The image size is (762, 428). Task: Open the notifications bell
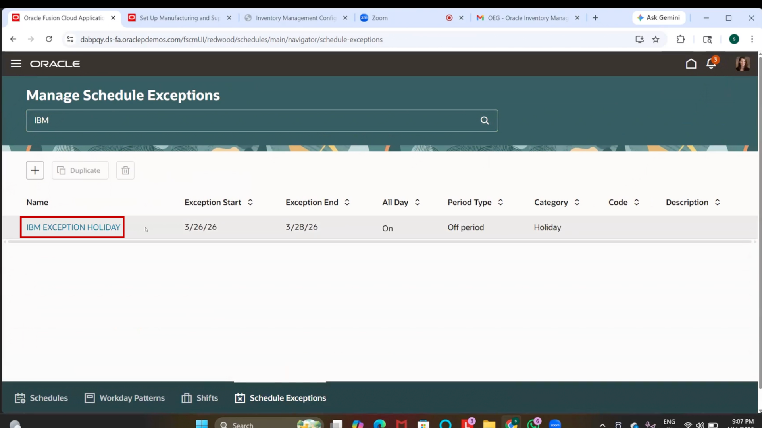coord(711,63)
